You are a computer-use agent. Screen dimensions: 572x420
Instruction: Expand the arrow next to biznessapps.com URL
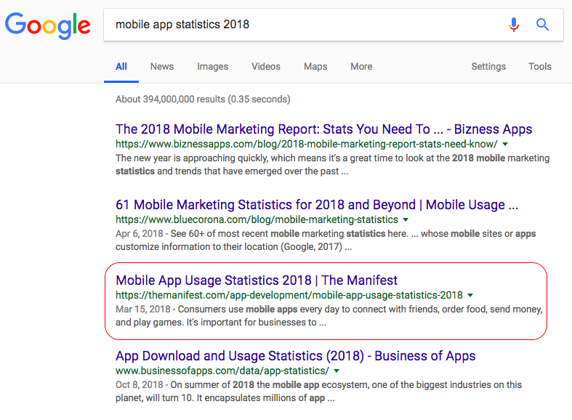tap(504, 144)
